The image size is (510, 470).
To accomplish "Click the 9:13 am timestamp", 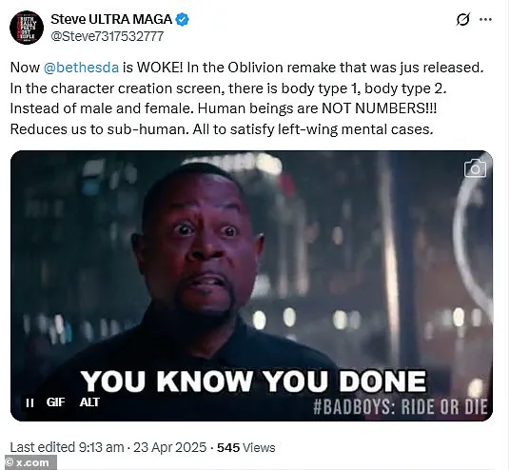I will coord(101,447).
